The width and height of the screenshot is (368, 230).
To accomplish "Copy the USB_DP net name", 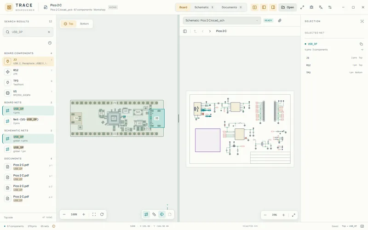I will 361,44.
